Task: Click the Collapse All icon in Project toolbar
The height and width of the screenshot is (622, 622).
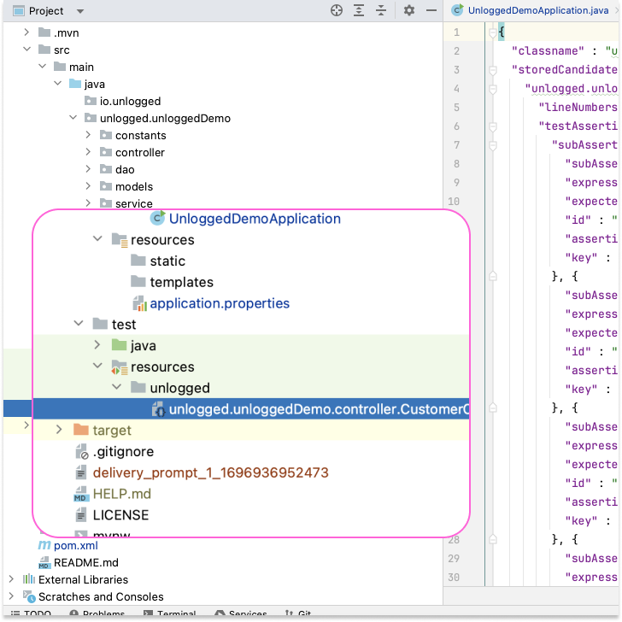Action: click(x=382, y=11)
